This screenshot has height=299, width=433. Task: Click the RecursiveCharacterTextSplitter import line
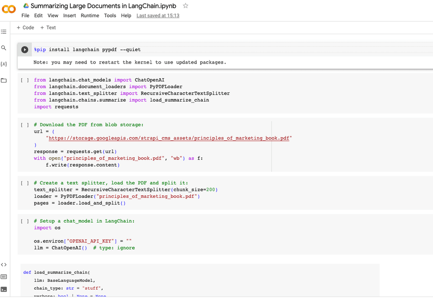[x=132, y=93]
